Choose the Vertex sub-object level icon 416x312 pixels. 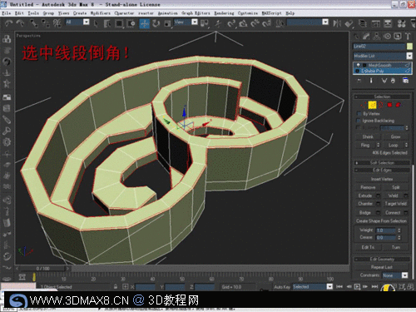click(x=364, y=105)
